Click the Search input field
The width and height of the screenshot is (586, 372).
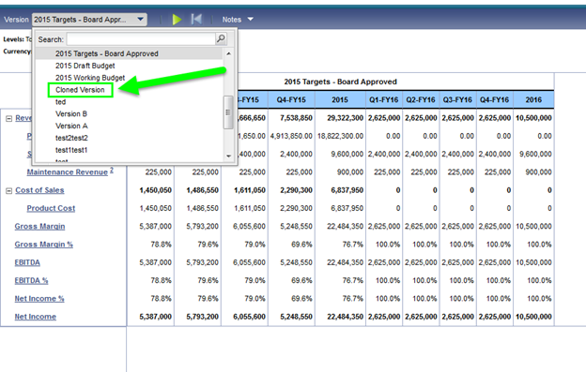click(x=141, y=38)
